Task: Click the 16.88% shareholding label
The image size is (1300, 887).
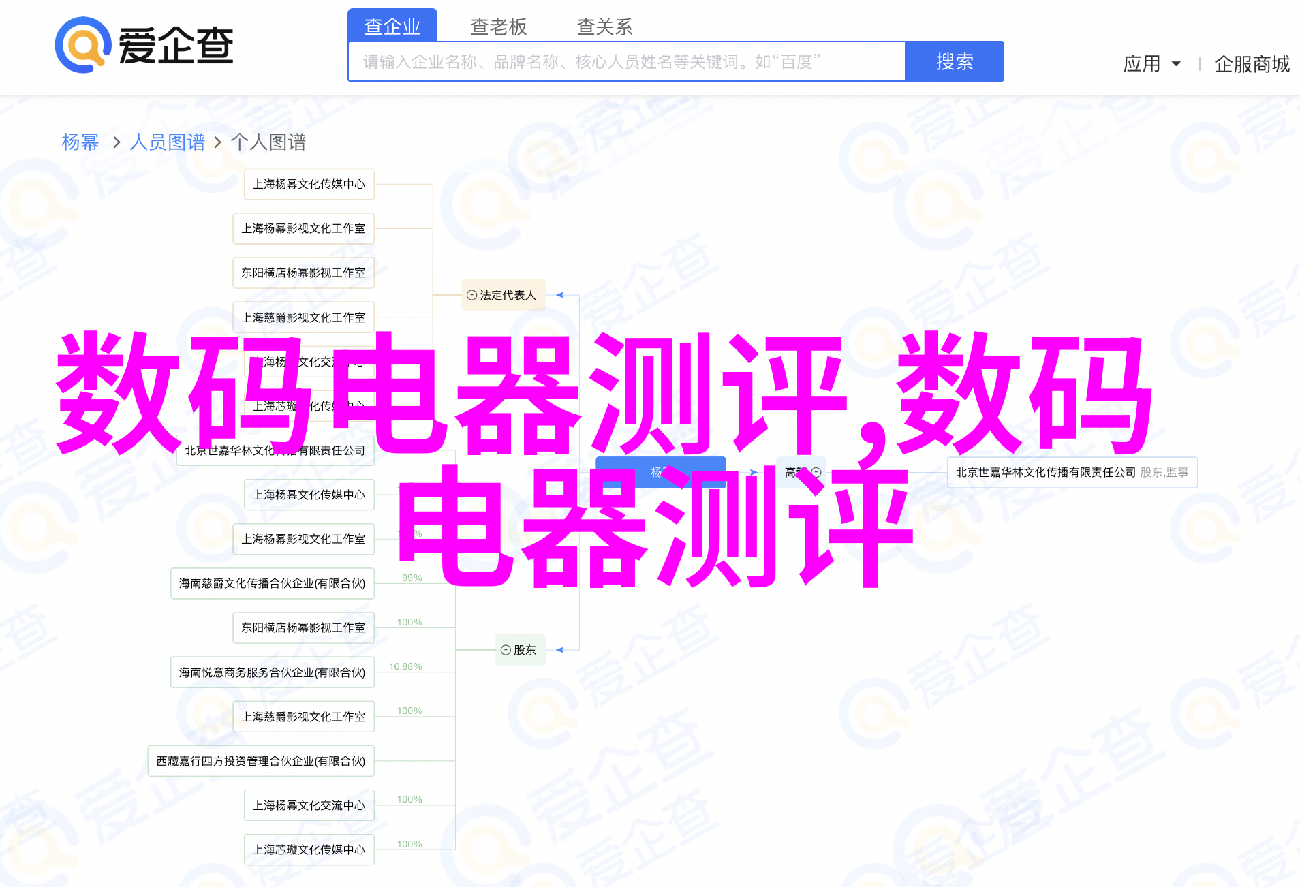Action: coord(405,666)
